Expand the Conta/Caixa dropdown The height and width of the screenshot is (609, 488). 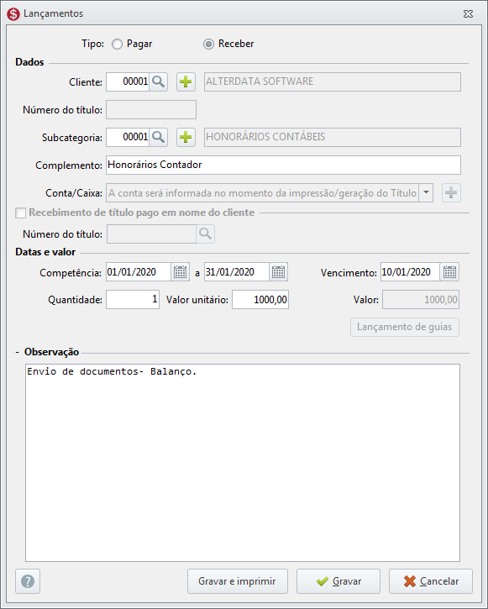pos(426,193)
